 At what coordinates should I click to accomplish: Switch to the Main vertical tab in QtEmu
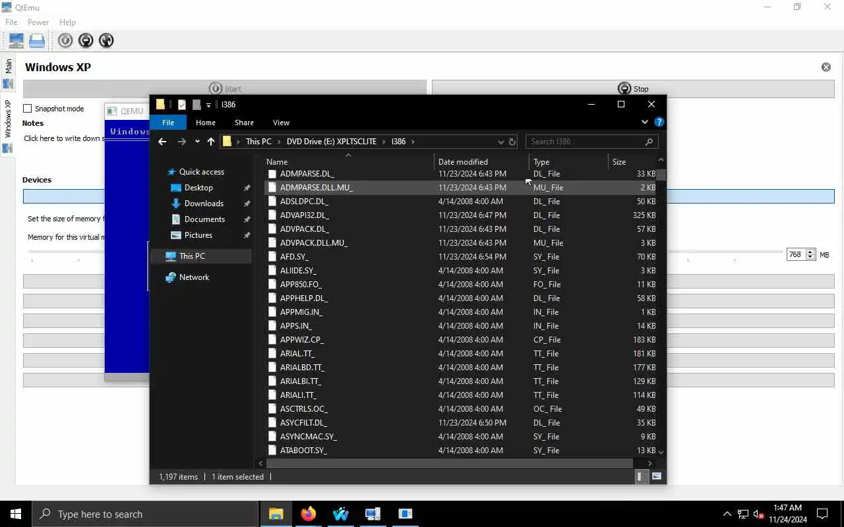8,72
